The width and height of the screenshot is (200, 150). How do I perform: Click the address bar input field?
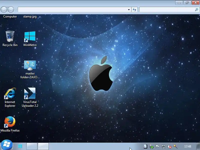click(x=72, y=9)
